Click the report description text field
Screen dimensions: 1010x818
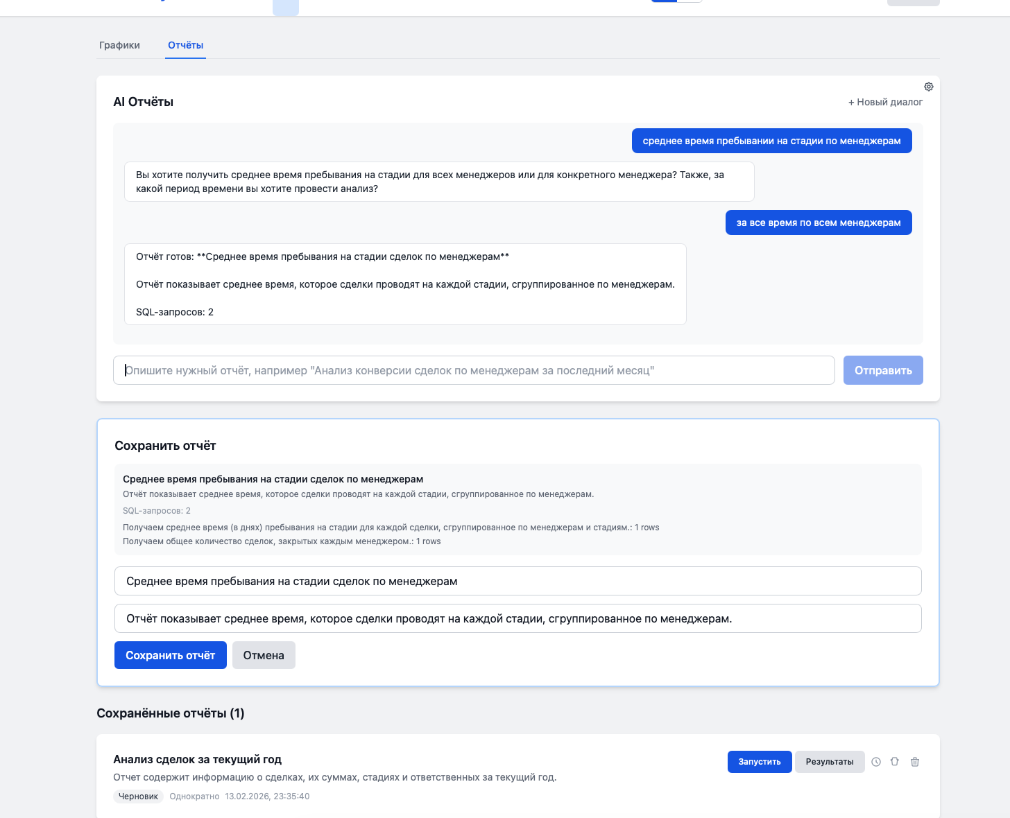click(517, 618)
